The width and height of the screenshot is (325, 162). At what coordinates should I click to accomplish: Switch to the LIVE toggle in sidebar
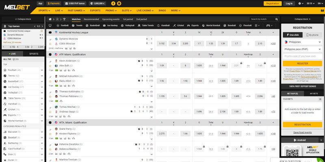pos(13,54)
